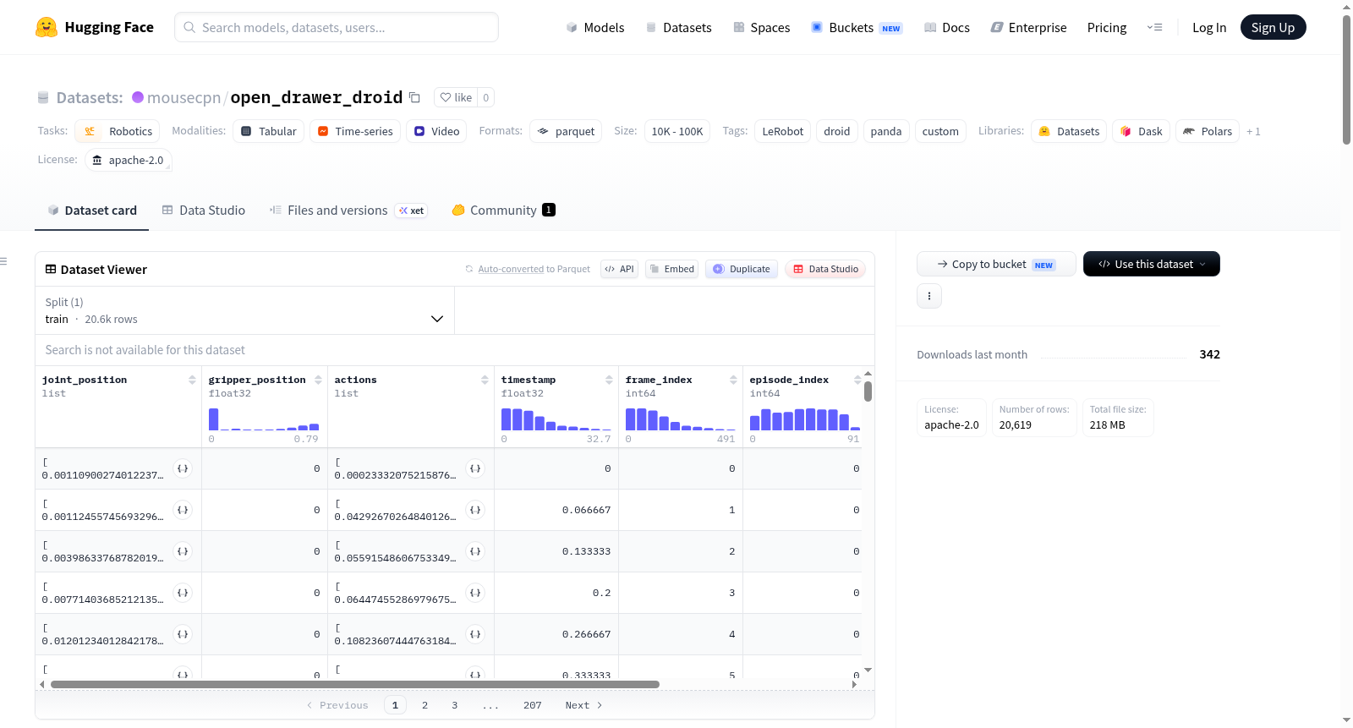This screenshot has height=728, width=1353.
Task: Switch to the Data Studio tab
Action: point(204,211)
